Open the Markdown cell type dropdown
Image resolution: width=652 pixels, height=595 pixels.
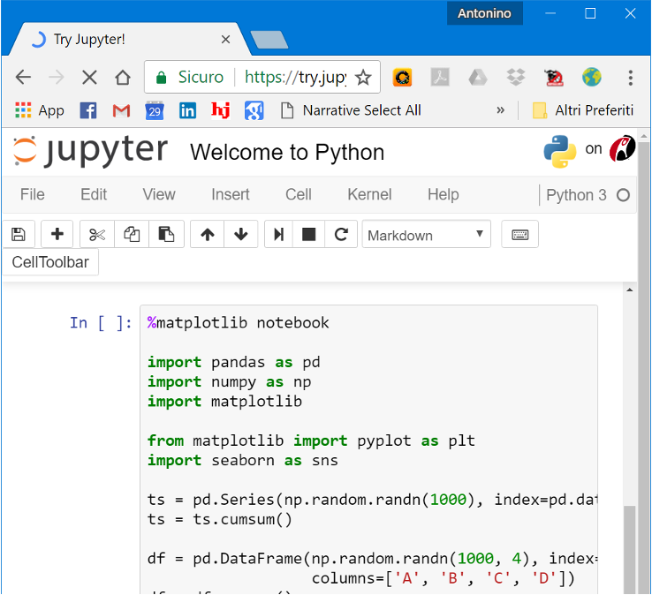pyautogui.click(x=426, y=235)
